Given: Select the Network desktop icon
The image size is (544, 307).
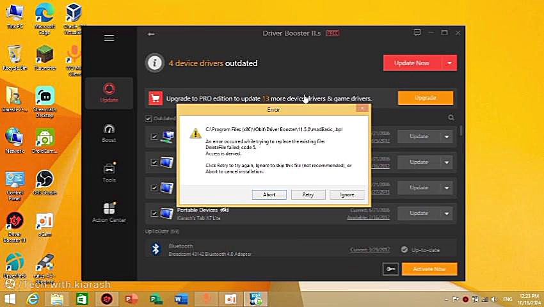Looking at the screenshot, I should click(x=15, y=141).
